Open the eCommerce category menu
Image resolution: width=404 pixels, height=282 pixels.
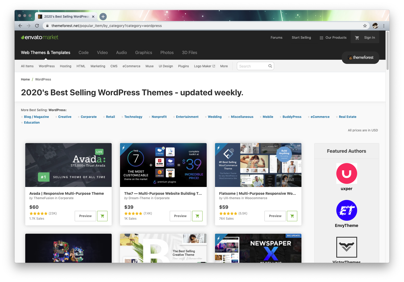(131, 66)
